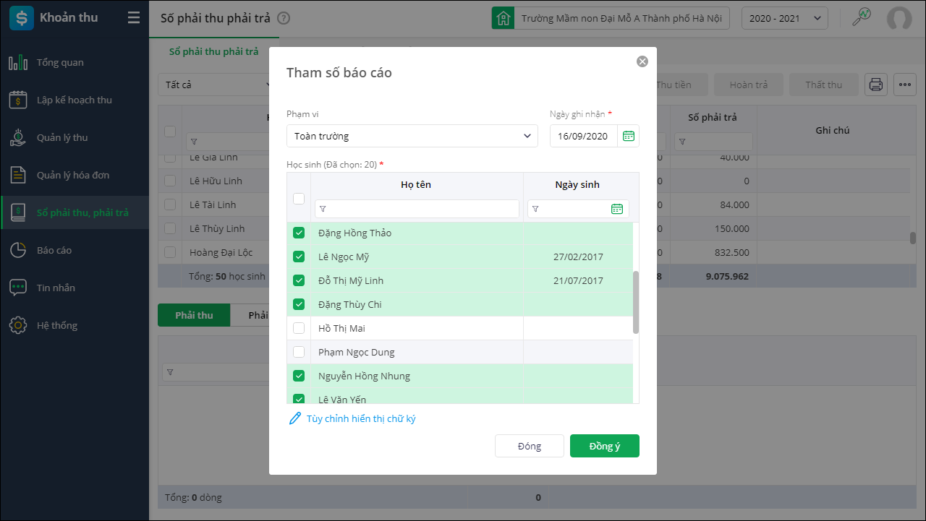Check the Hồ Thị Mai checkbox
This screenshot has width=926, height=521.
tap(299, 328)
